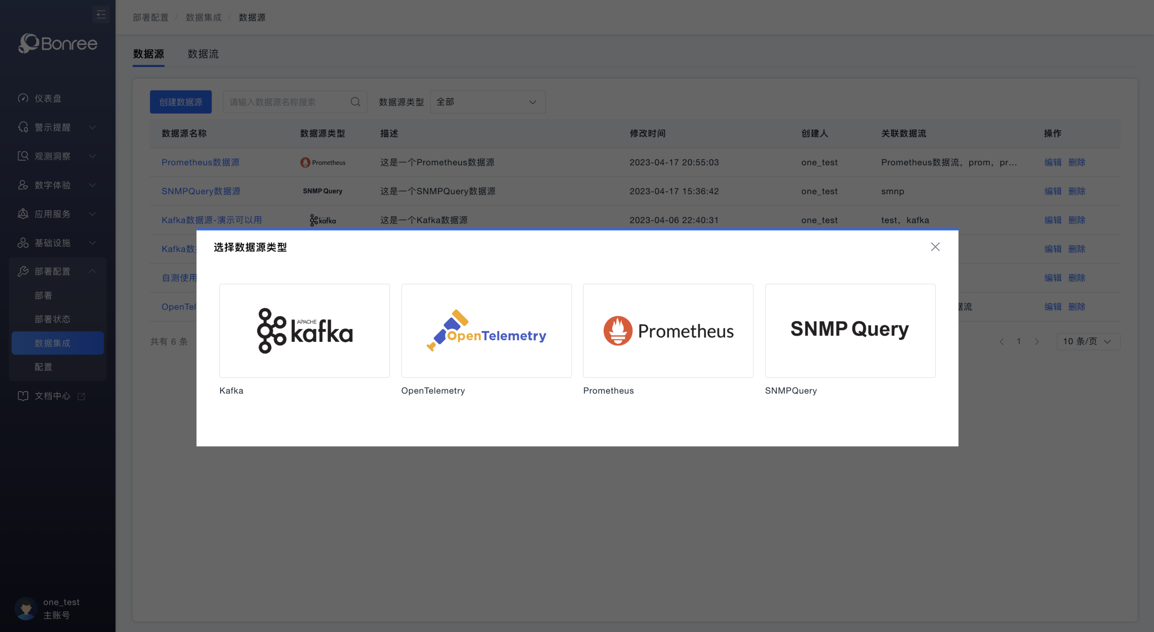Pick the Prometheus data source logo

pos(668,330)
